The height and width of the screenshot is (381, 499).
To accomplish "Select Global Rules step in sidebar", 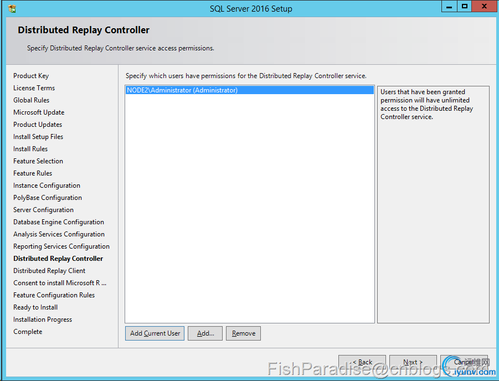I will [31, 100].
